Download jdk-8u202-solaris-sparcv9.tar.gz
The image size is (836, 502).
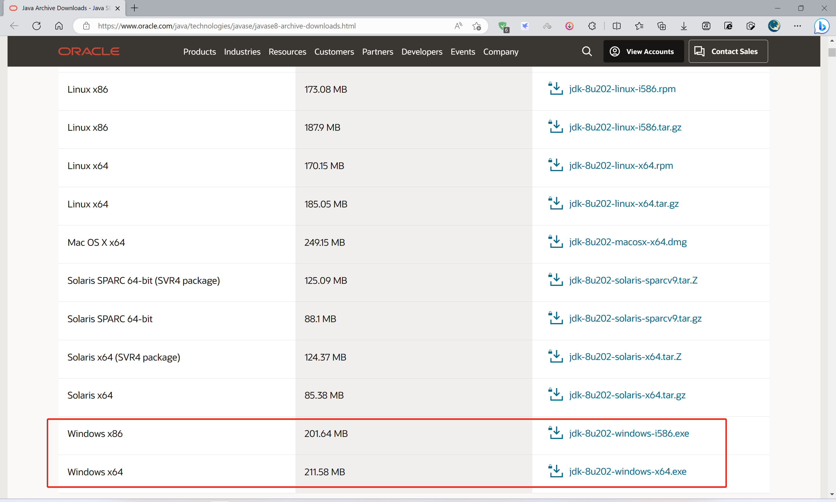(635, 318)
